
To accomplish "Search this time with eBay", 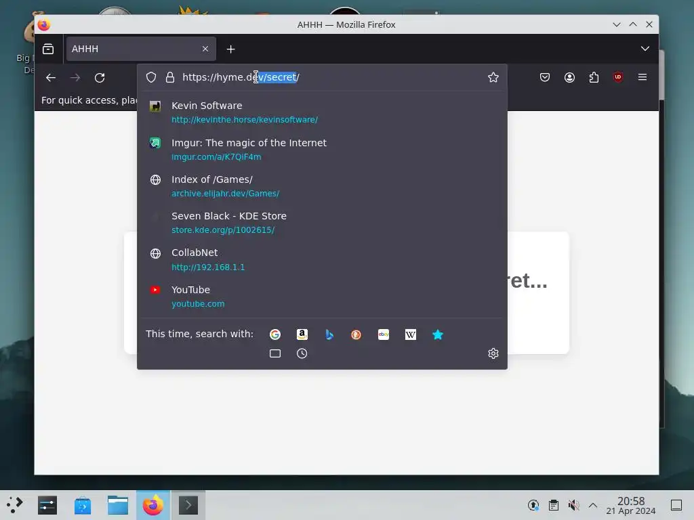I will [384, 334].
